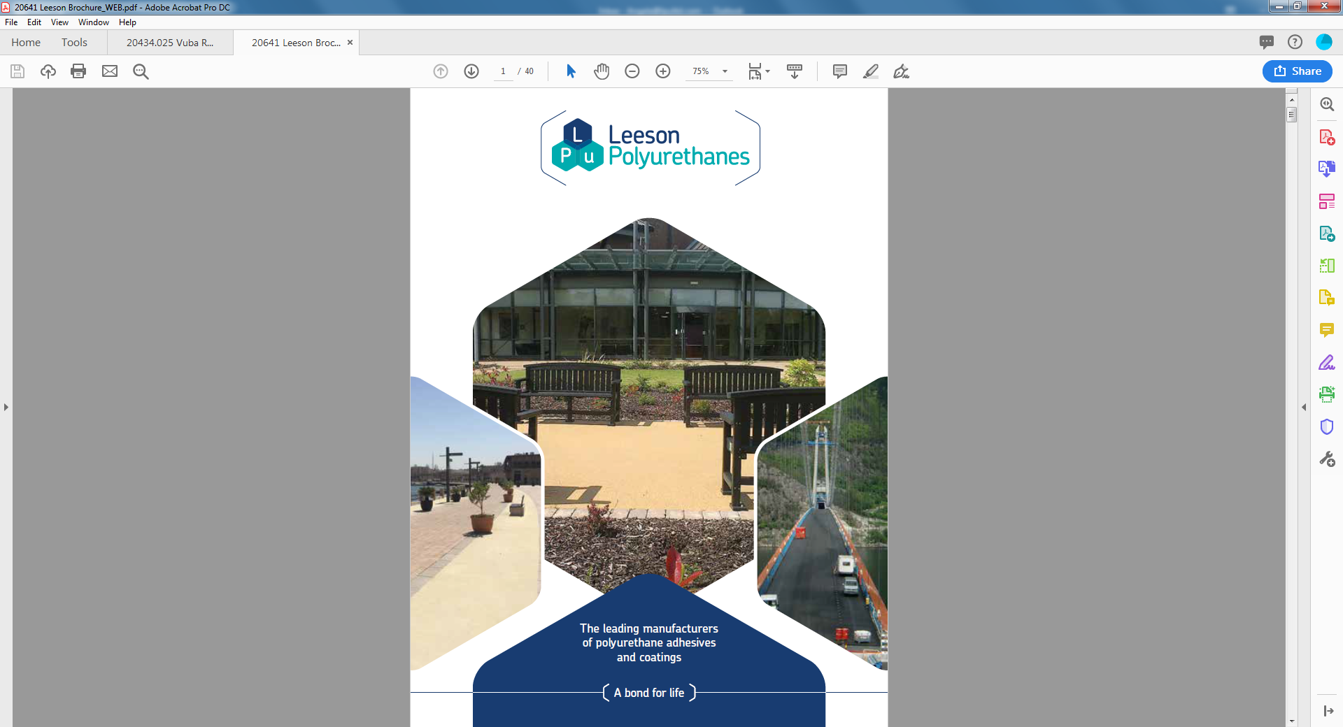Click 'Leeson' heading in the page logo
Screen dimensions: 1343x727
pyautogui.click(x=644, y=135)
